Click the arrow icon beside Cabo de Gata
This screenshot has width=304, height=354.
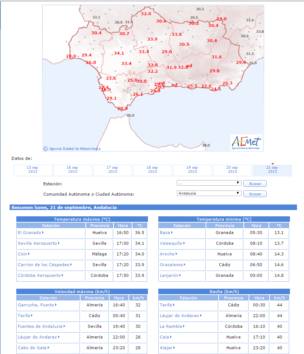coord(48,348)
